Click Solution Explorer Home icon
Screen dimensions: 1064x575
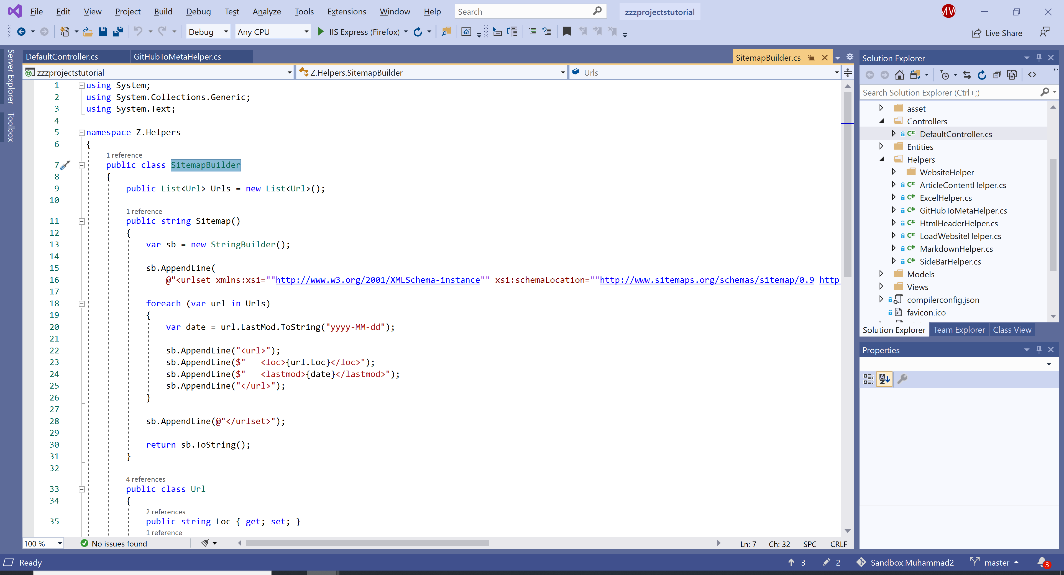(899, 75)
